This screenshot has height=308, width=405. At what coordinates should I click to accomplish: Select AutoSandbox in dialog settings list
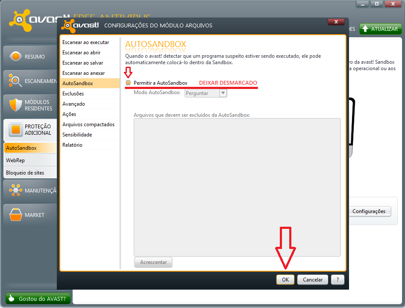(90, 83)
